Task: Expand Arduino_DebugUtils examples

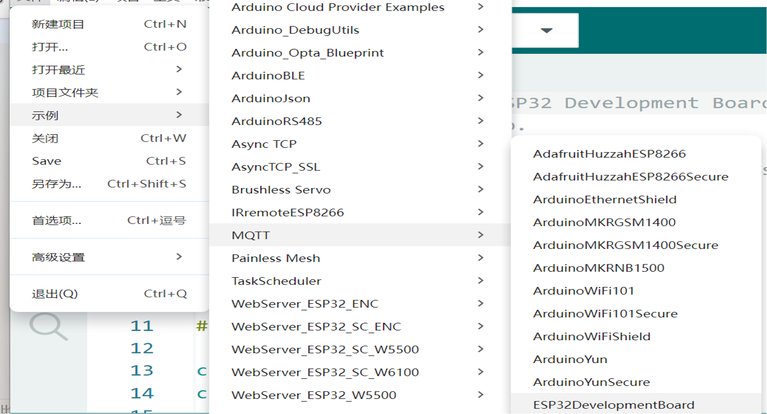Action: coord(360,30)
